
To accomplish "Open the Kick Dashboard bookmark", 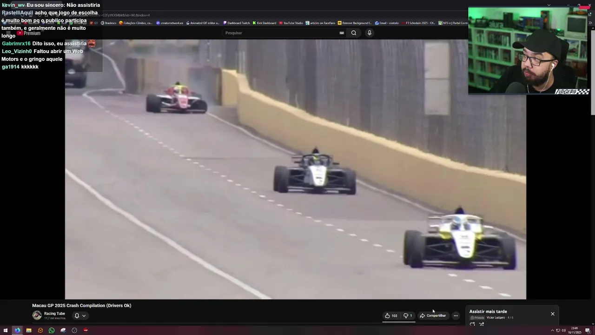I will click(264, 23).
